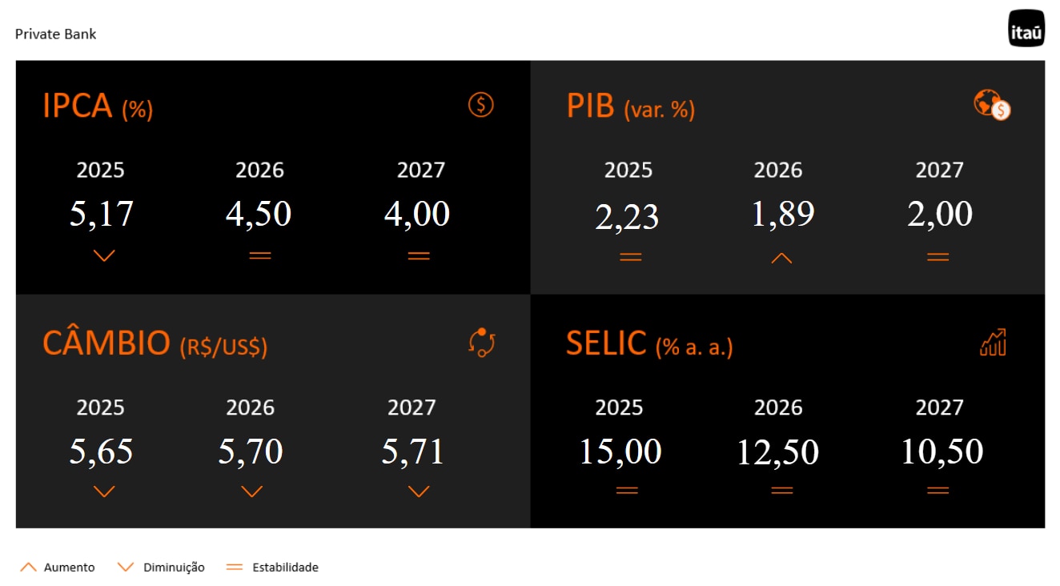
Task: Click the SELIC 2027 value 10,50
Action: click(x=942, y=452)
